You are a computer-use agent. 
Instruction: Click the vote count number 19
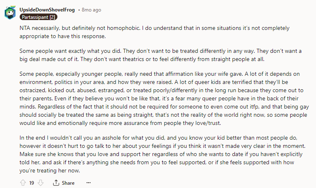(x=32, y=183)
